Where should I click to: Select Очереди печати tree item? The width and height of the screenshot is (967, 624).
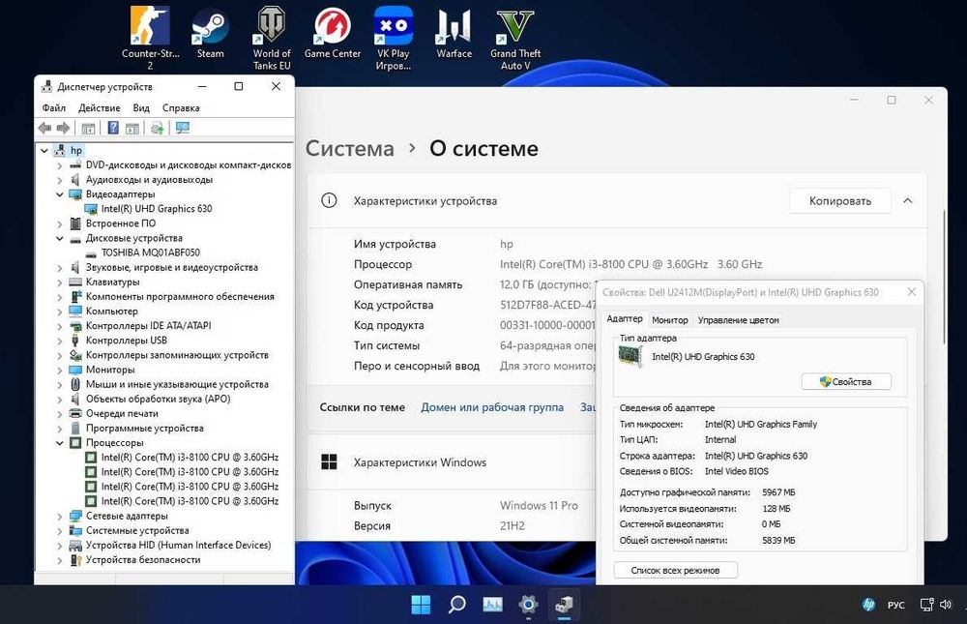pos(122,413)
